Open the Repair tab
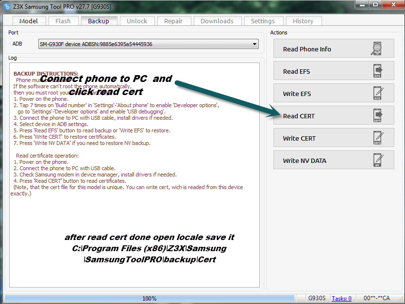Image resolution: width=405 pixels, height=304 pixels. click(x=173, y=21)
